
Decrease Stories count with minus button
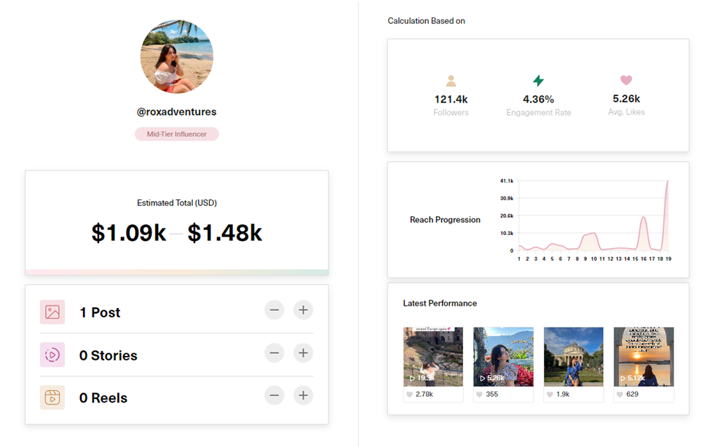[x=275, y=353]
